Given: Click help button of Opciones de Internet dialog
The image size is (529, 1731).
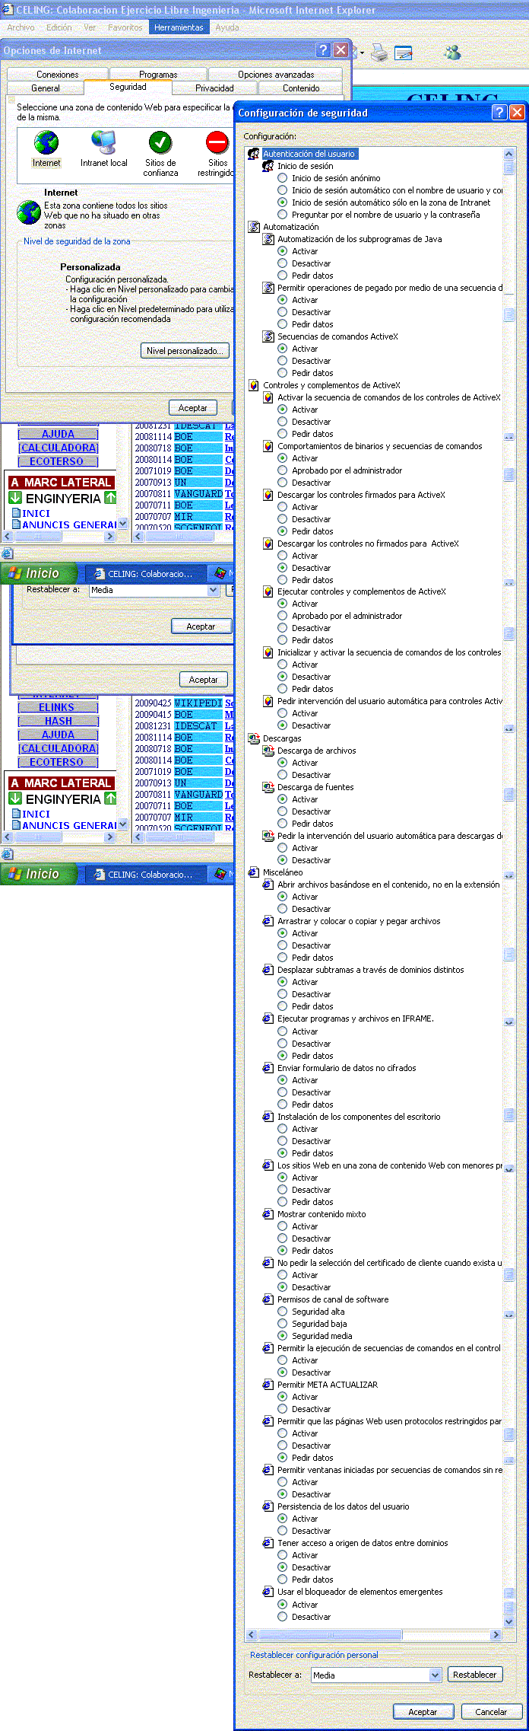Looking at the screenshot, I should pyautogui.click(x=323, y=50).
